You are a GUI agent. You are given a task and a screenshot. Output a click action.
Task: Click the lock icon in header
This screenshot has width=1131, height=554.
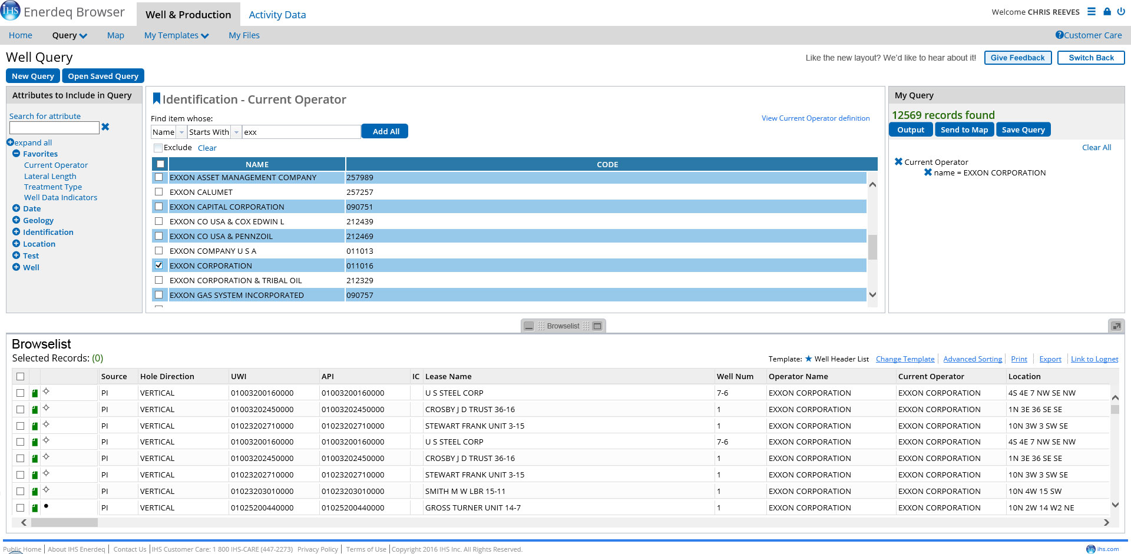click(1107, 11)
